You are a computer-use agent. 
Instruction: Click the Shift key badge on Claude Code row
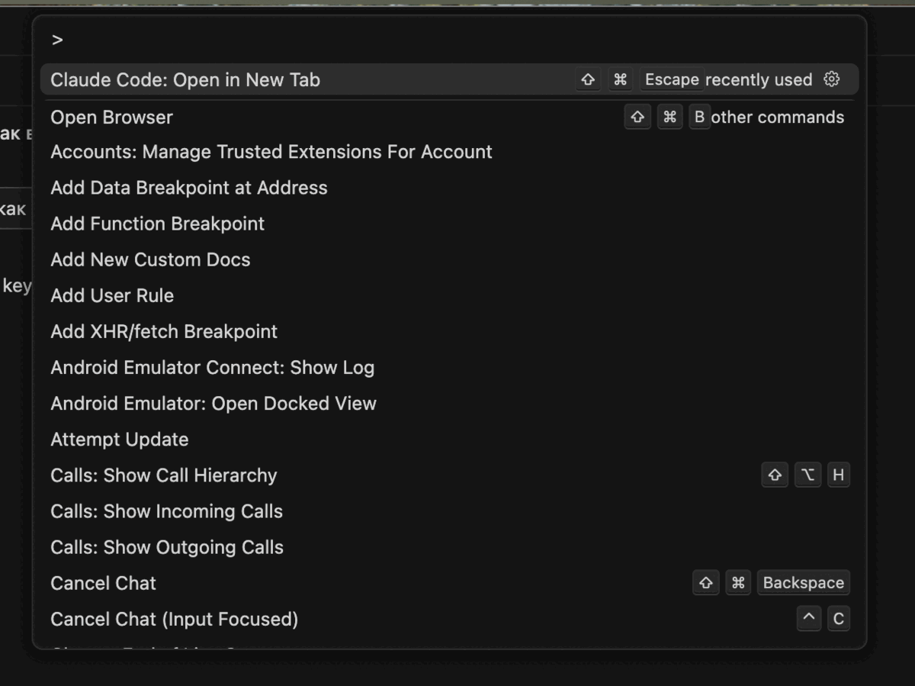587,79
